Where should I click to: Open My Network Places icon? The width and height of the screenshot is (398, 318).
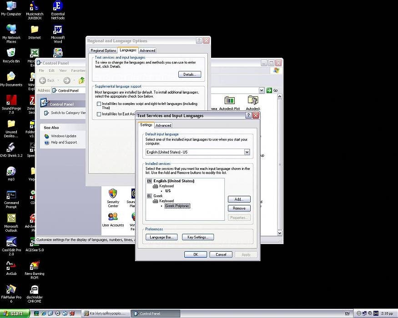[x=11, y=34]
